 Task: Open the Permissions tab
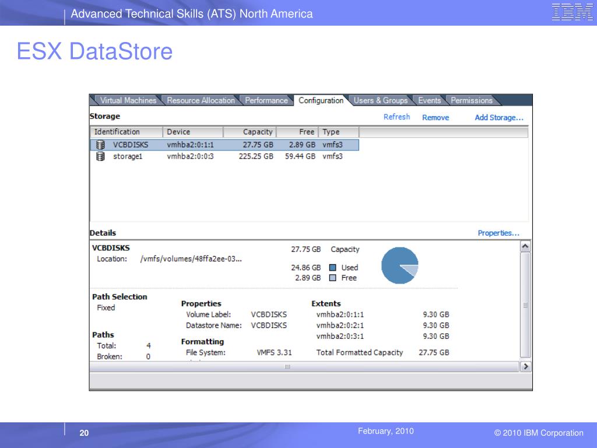pyautogui.click(x=471, y=100)
